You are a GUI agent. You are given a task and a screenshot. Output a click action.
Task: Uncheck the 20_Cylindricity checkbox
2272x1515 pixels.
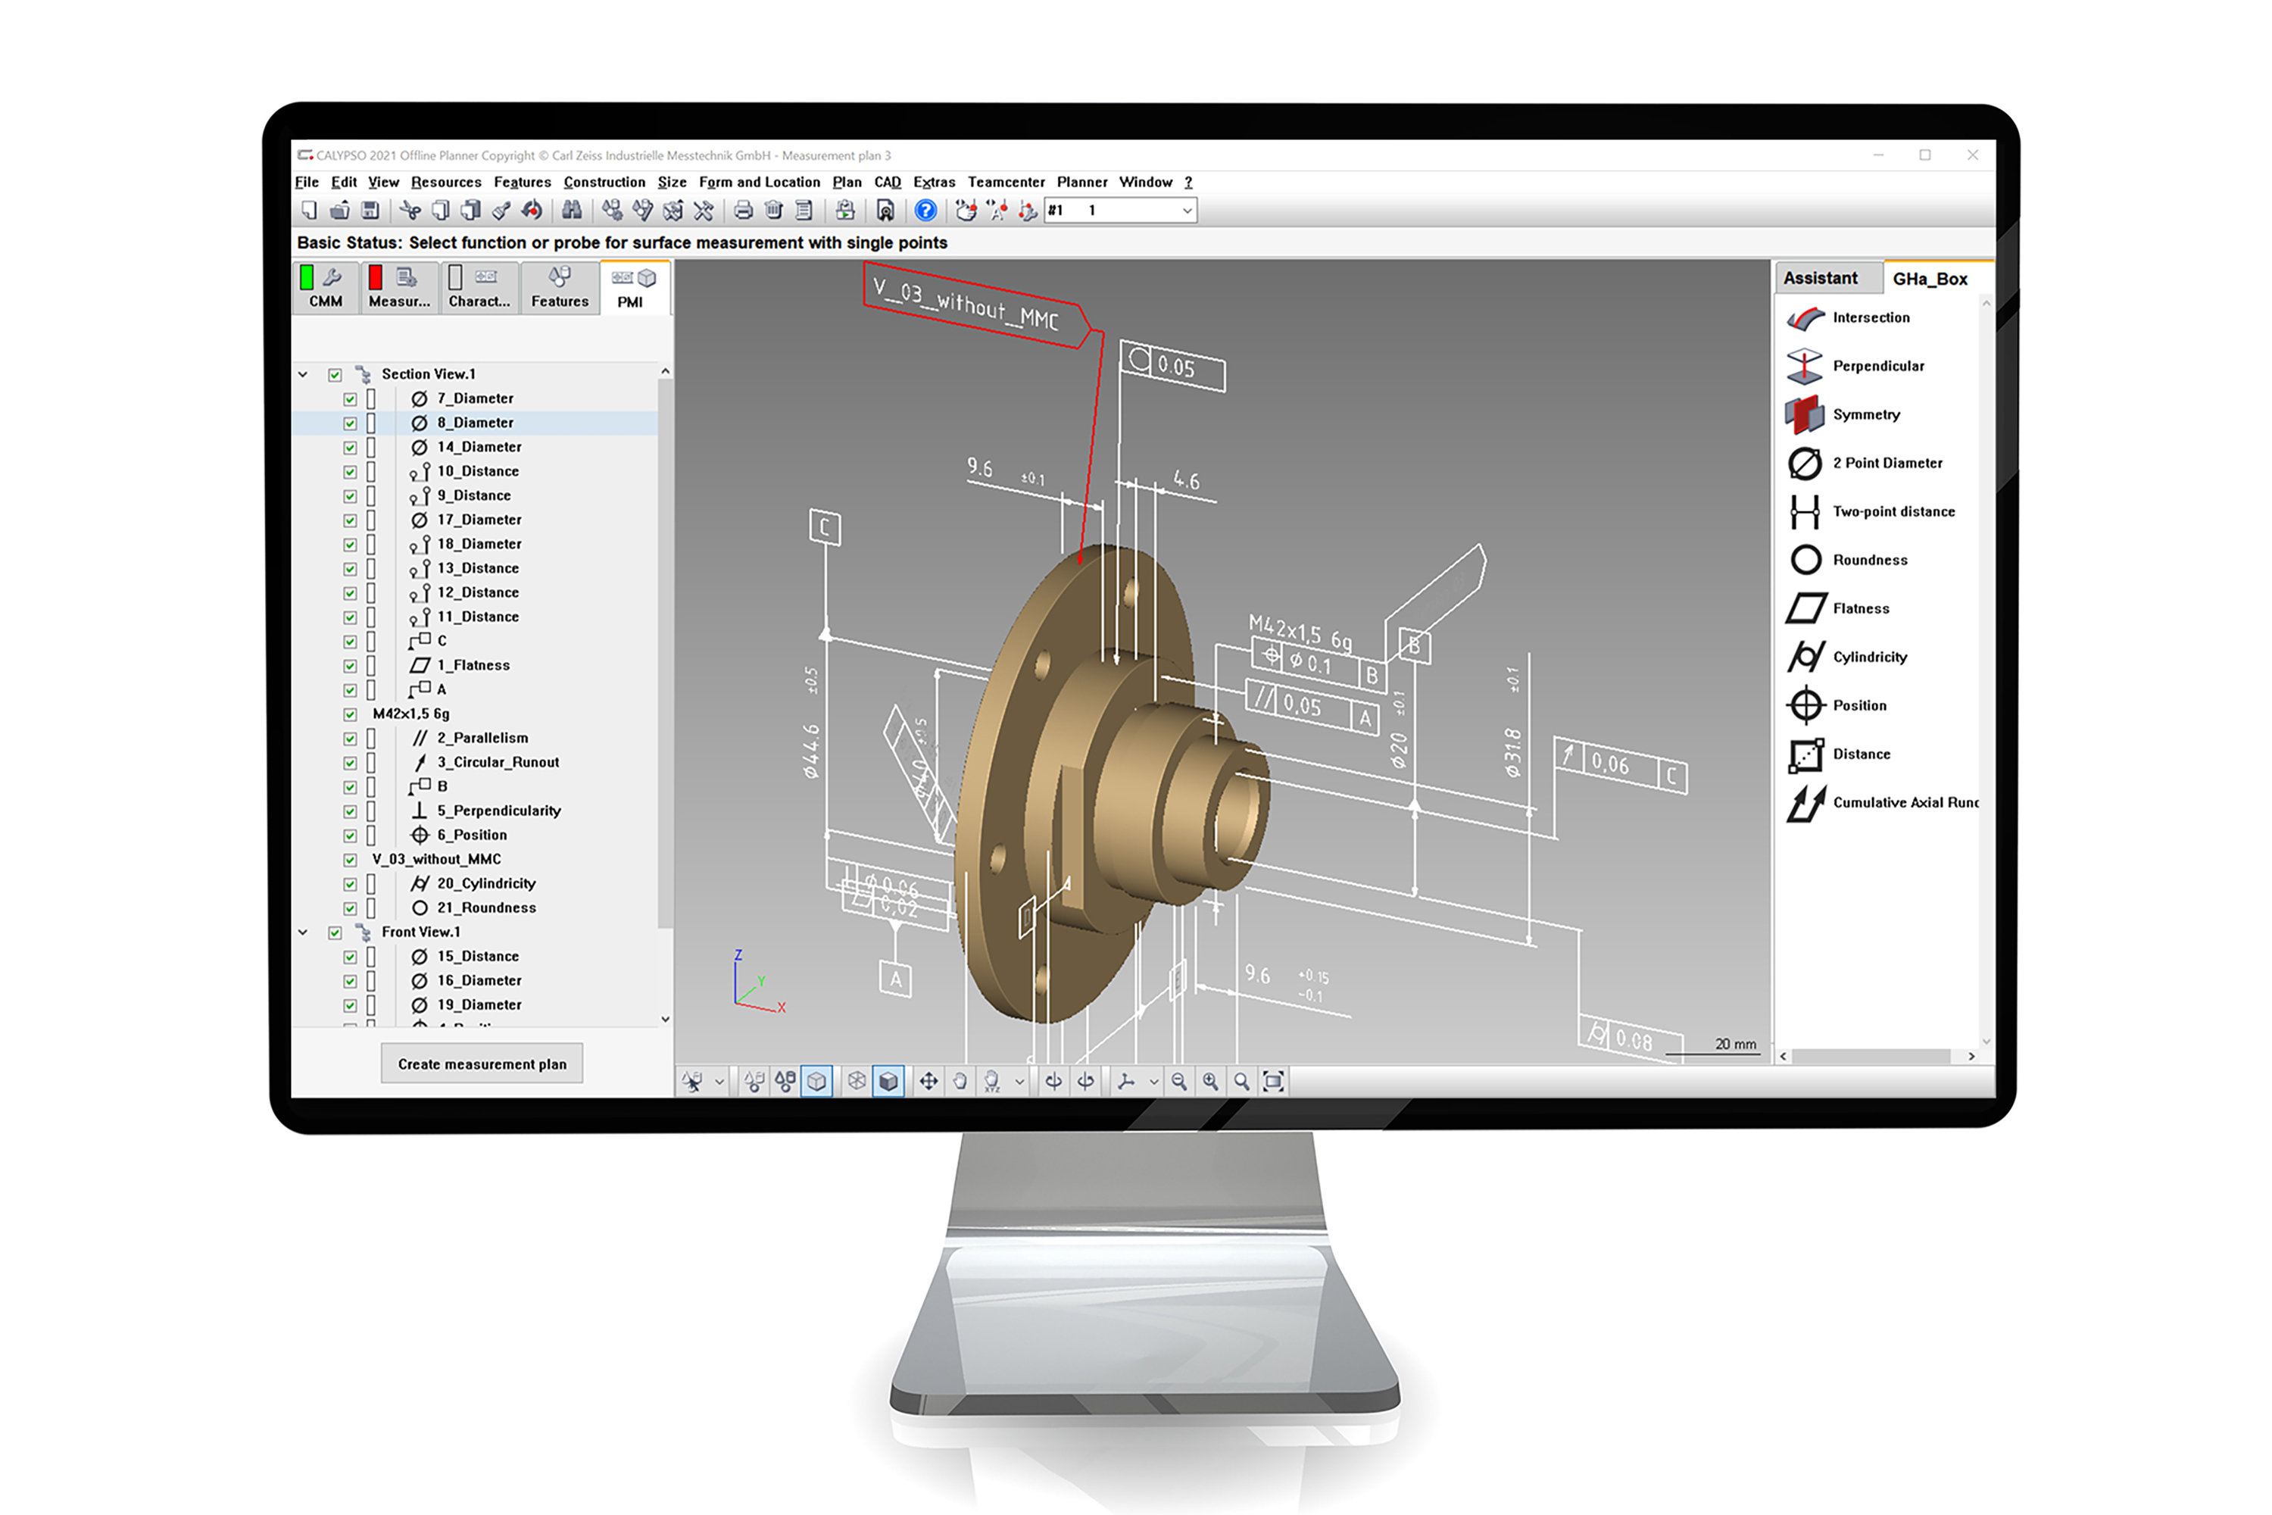[350, 884]
